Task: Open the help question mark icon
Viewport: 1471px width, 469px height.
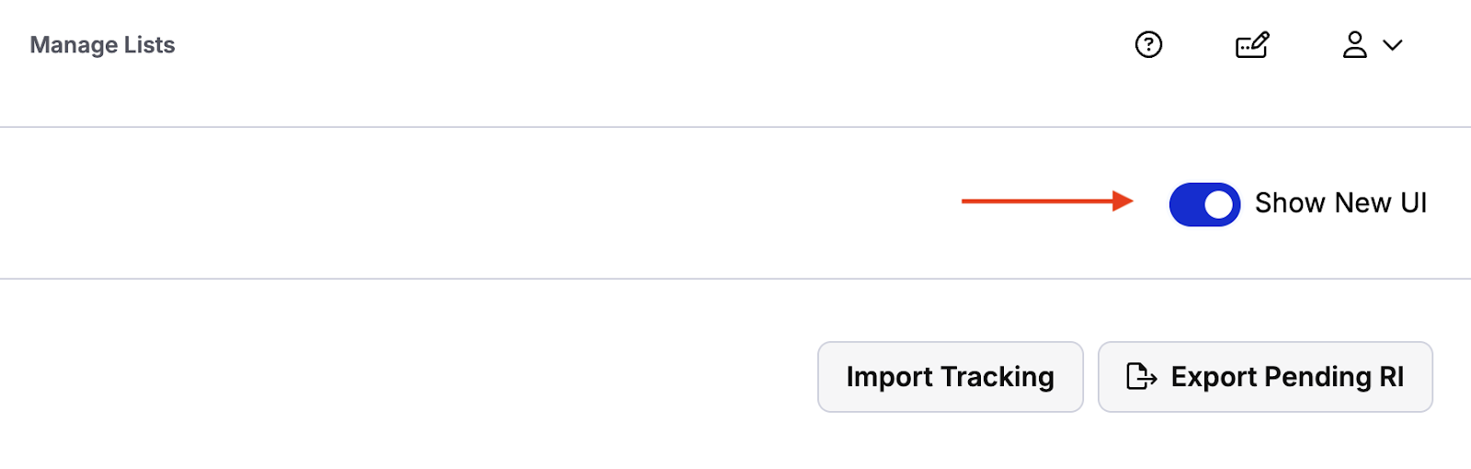Action: [x=1148, y=44]
